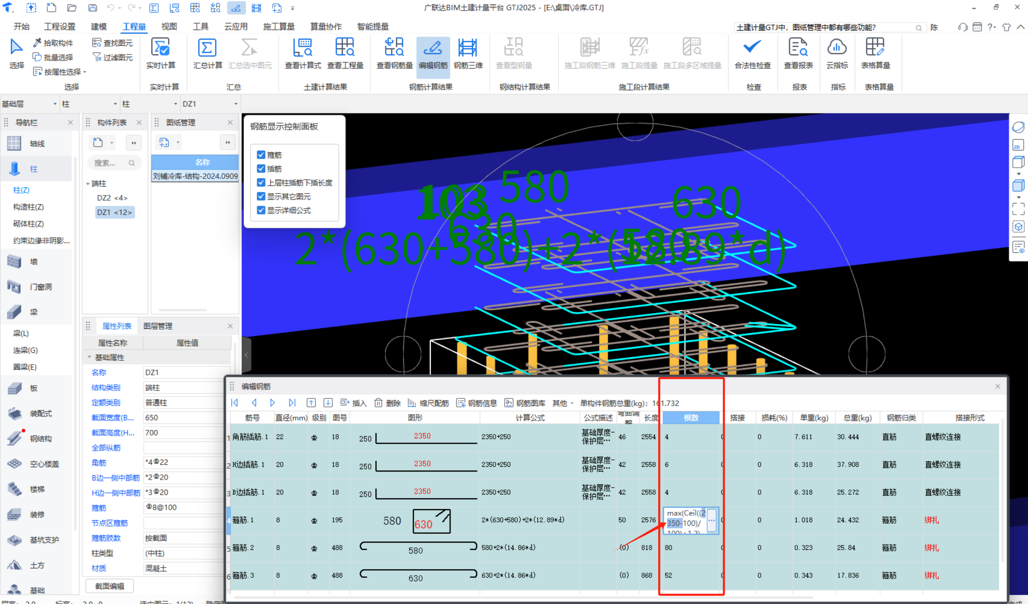Open the 其他 dropdown in rebar toolbar

coord(563,403)
